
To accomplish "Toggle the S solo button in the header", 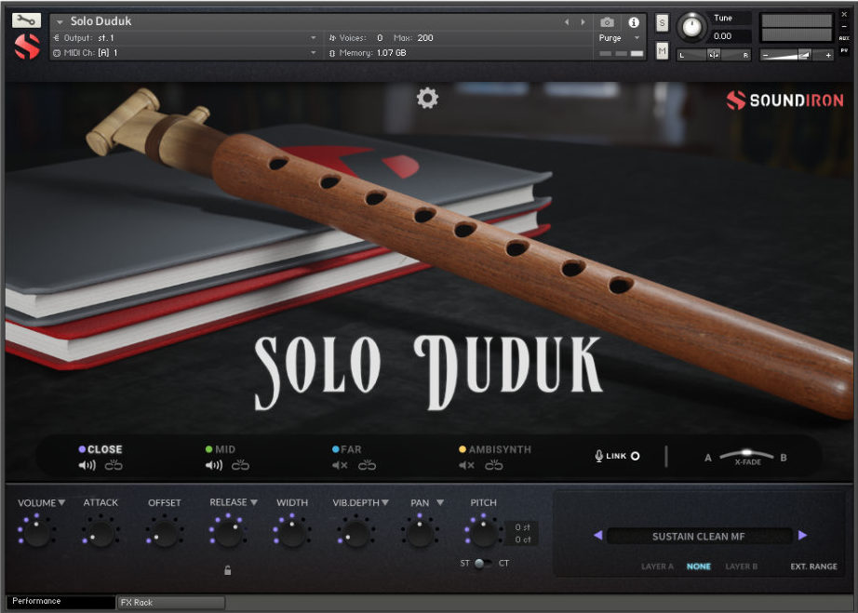I will (x=663, y=22).
